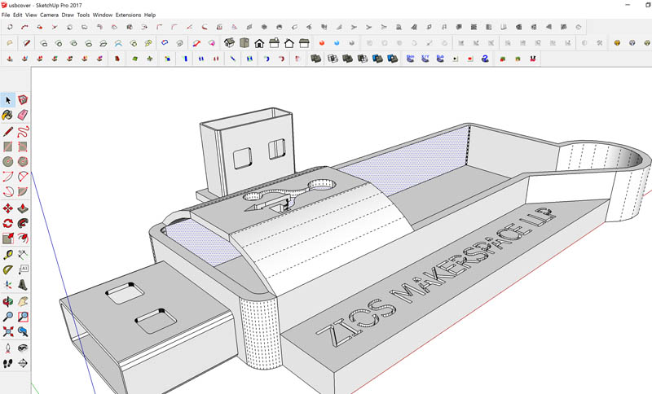Select the Zoom magnifier tool
Image resolution: width=652 pixels, height=394 pixels.
point(8,317)
